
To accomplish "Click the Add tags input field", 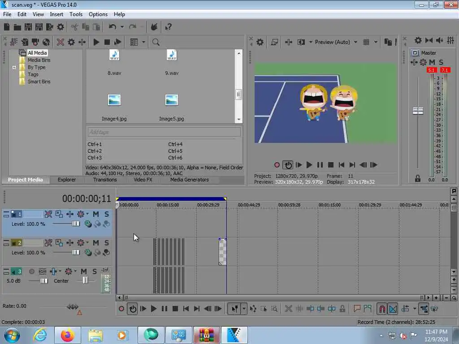I will click(164, 132).
